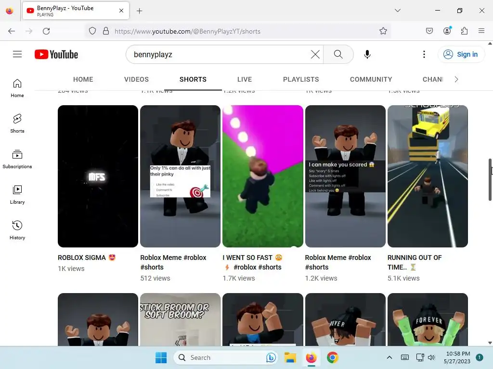
Task: Switch to the PLAYLISTS channel tab
Action: tap(301, 79)
